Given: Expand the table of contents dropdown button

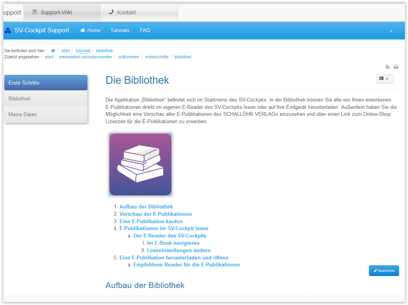Looking at the screenshot, I should [x=385, y=78].
